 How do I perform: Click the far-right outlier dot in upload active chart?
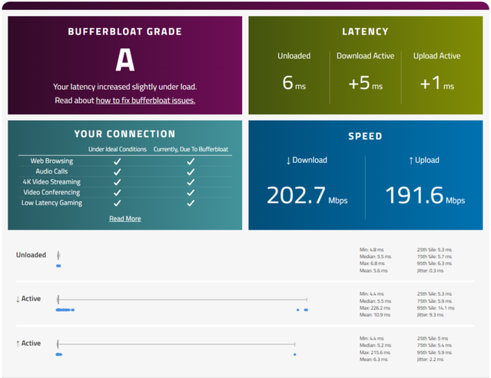tap(294, 354)
